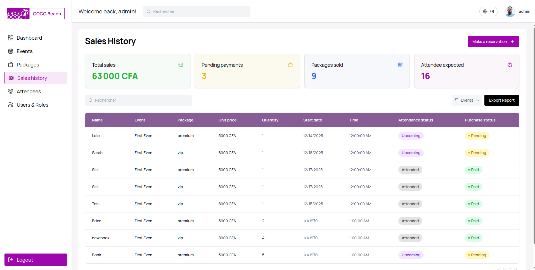Click the Dashboard grid icon in sidebar

[11, 38]
